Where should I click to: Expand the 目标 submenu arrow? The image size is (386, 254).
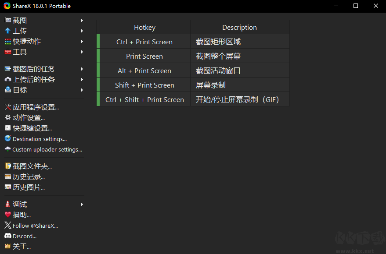coord(82,90)
